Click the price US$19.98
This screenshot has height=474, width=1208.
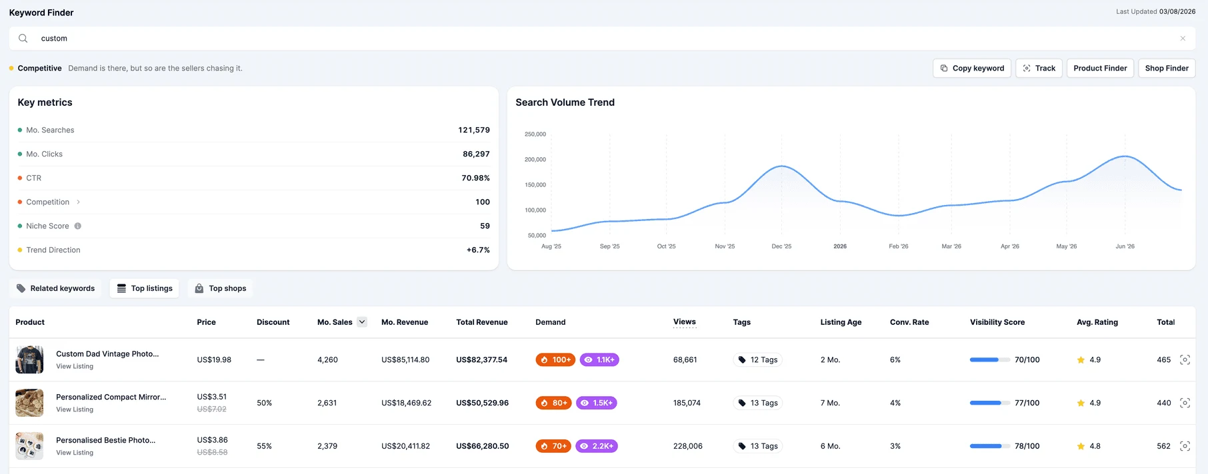tap(214, 359)
